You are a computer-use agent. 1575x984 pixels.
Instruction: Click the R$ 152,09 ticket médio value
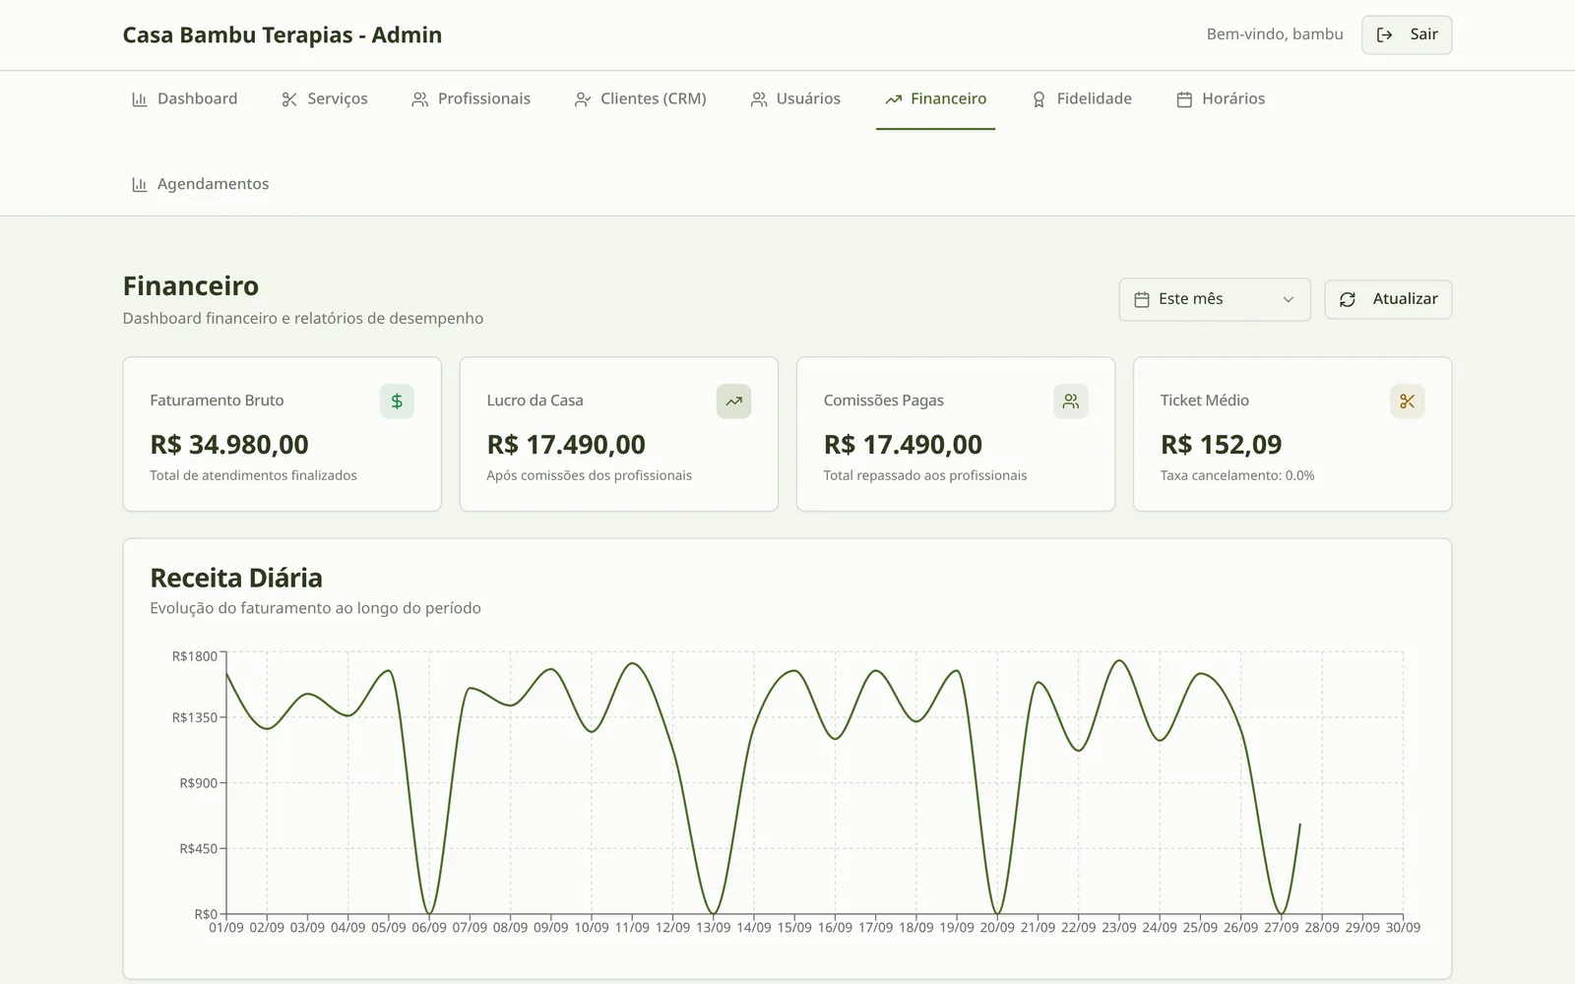1221,445
